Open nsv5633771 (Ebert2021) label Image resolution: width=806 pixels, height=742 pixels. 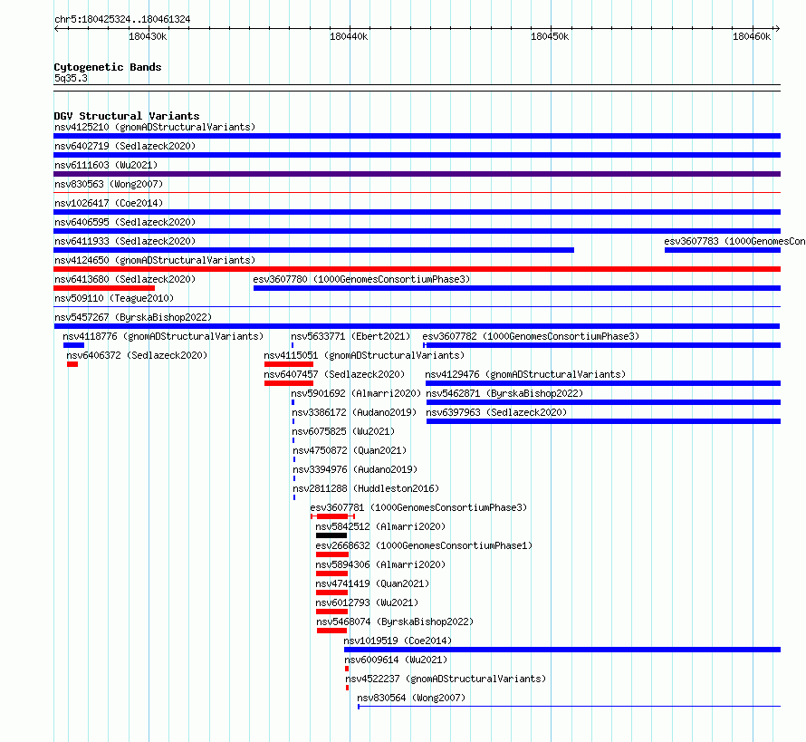350,336
